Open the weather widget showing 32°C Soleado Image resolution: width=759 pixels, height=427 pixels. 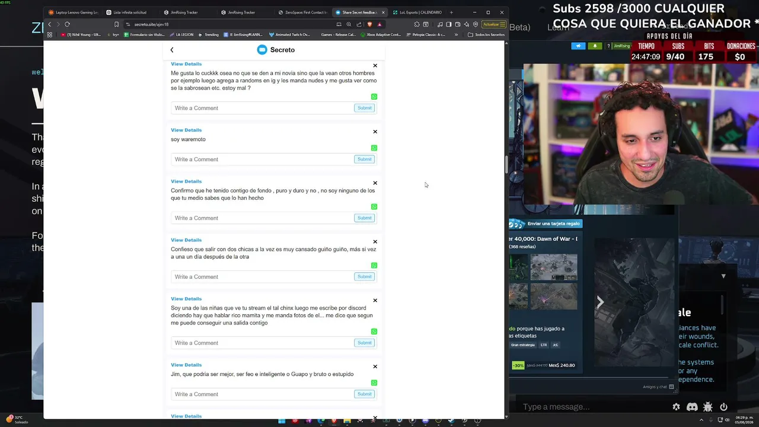(18, 420)
